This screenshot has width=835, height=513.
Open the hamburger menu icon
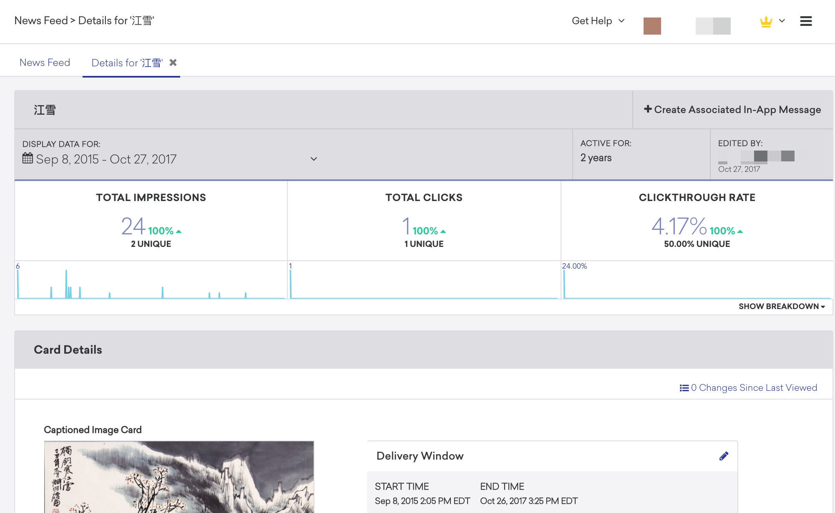(x=806, y=21)
